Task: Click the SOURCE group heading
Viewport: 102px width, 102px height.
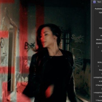Action: click(x=99, y=43)
